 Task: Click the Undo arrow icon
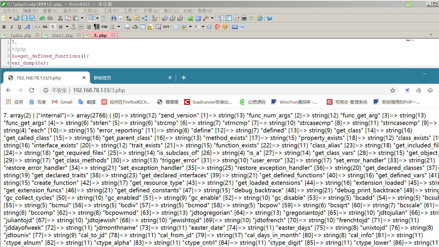coord(42,18)
